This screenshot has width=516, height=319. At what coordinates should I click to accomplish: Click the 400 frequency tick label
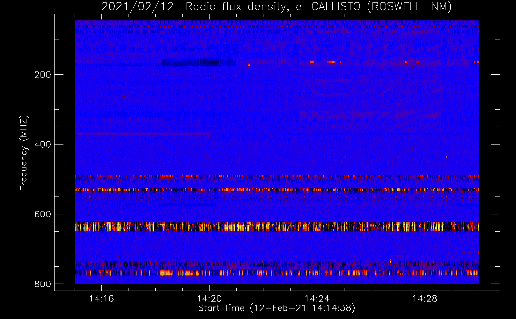click(x=43, y=145)
